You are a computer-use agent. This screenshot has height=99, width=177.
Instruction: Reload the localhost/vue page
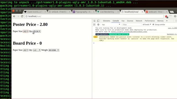[22, 16]
